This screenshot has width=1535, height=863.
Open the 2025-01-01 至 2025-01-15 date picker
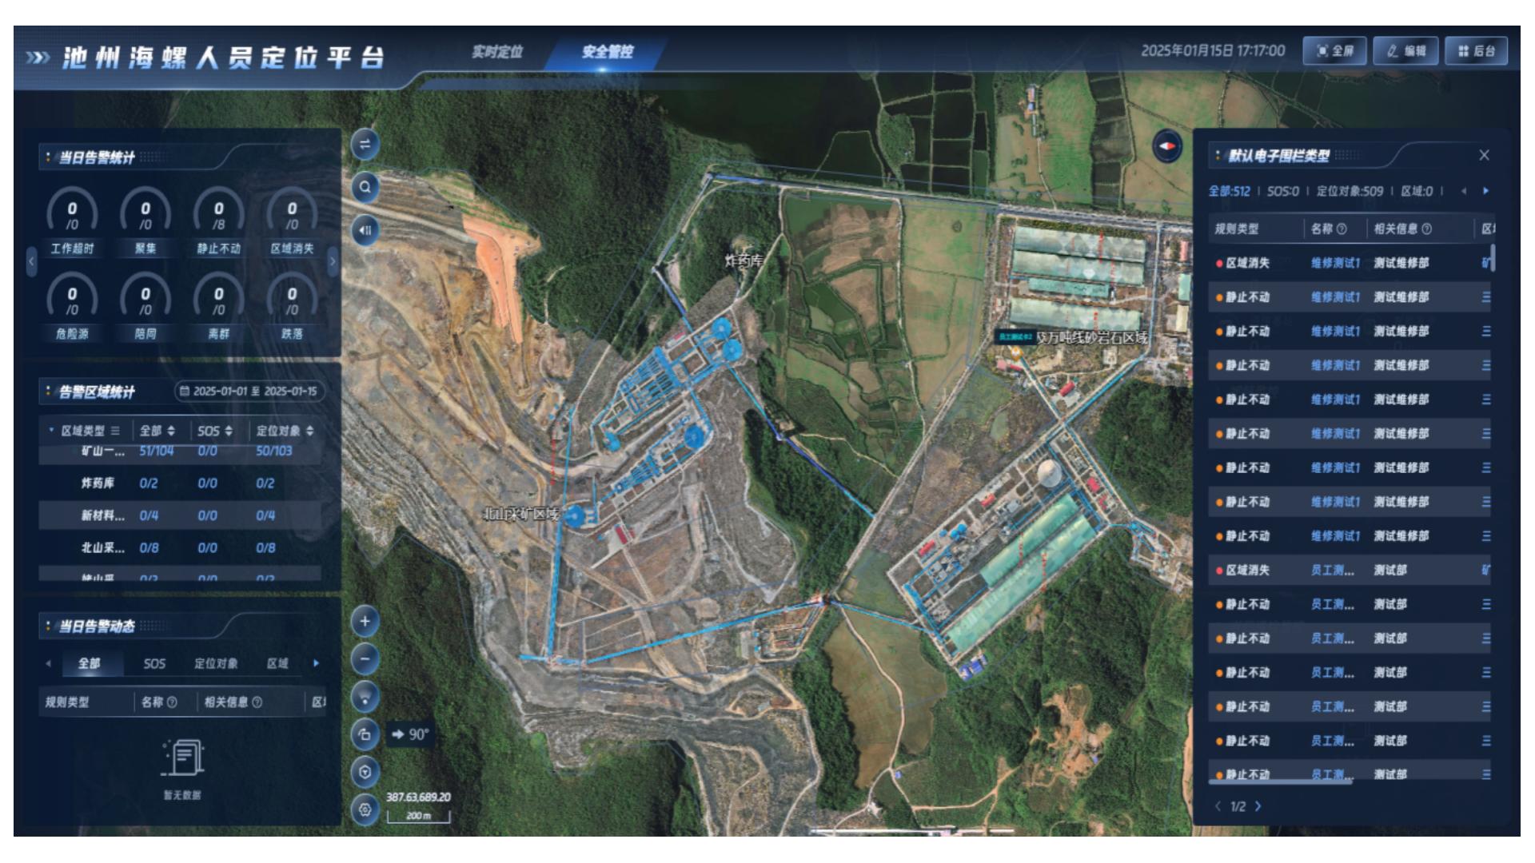249,392
